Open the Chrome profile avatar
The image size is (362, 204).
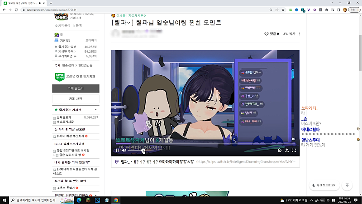[345, 10]
